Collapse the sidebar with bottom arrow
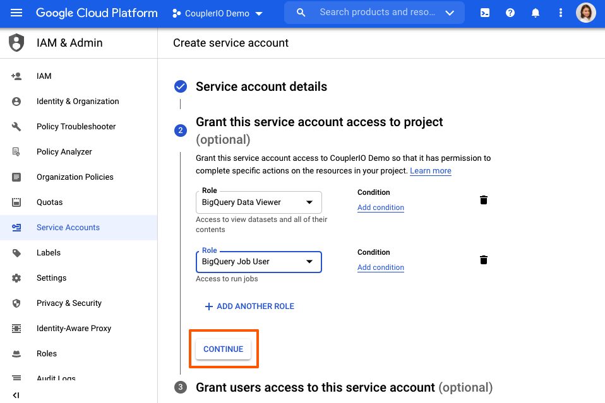The width and height of the screenshot is (605, 403). pyautogui.click(x=16, y=395)
